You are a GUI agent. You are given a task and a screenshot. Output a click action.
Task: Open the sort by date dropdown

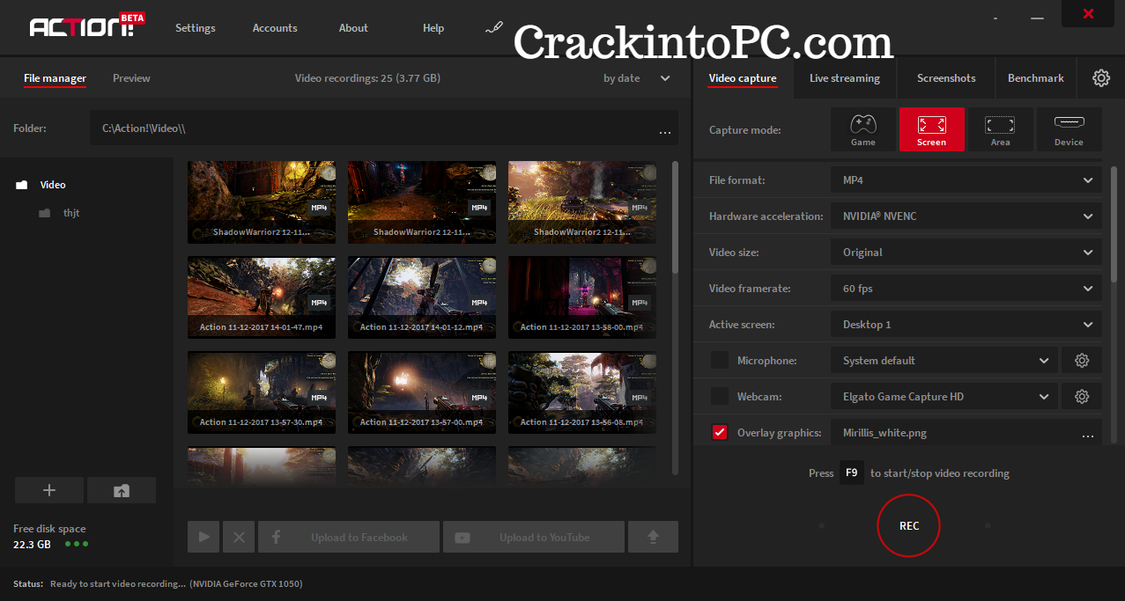(x=637, y=78)
